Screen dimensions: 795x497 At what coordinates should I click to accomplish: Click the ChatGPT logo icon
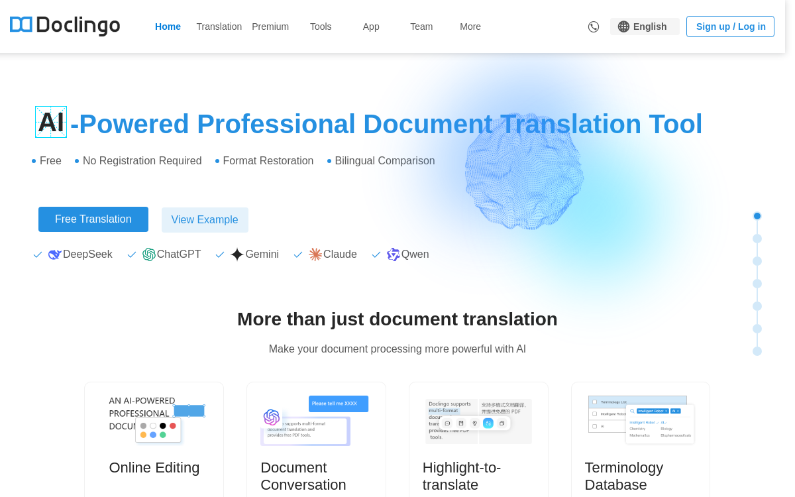pyautogui.click(x=149, y=254)
